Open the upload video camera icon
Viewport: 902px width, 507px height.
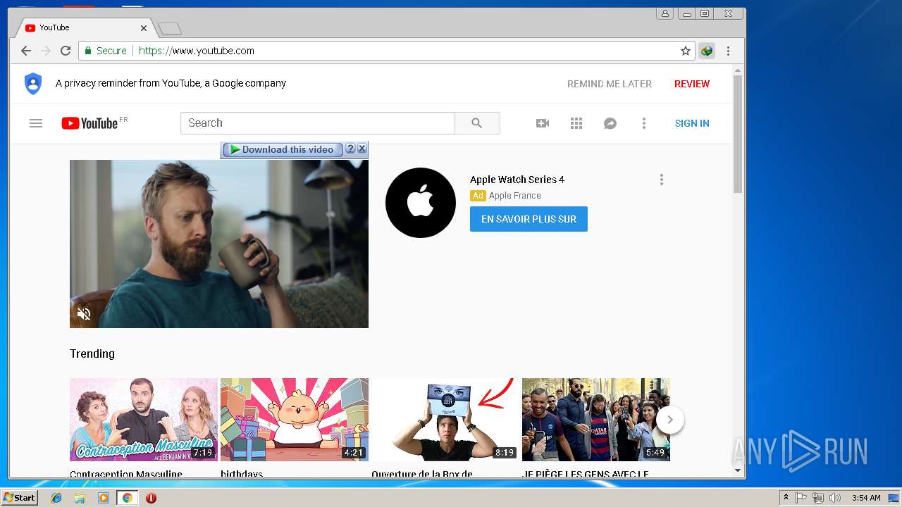point(543,123)
